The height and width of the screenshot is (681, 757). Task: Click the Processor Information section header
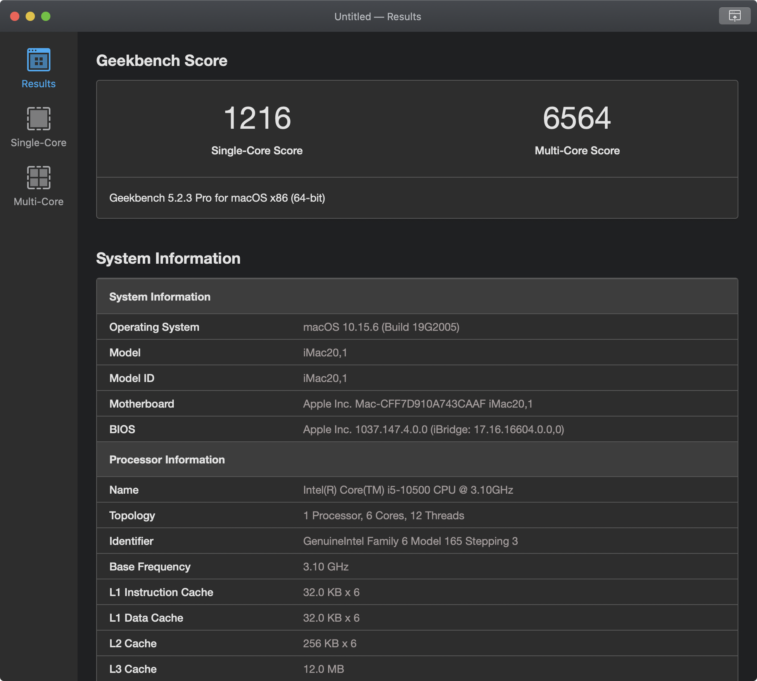167,460
